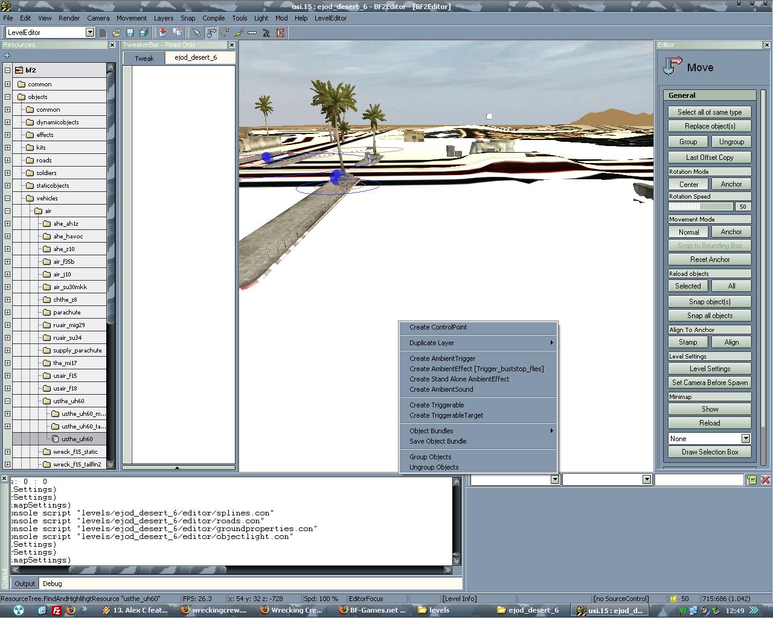Select the Rotate tool in toolbar
Viewport: 773px width, 618px height.
tap(225, 33)
